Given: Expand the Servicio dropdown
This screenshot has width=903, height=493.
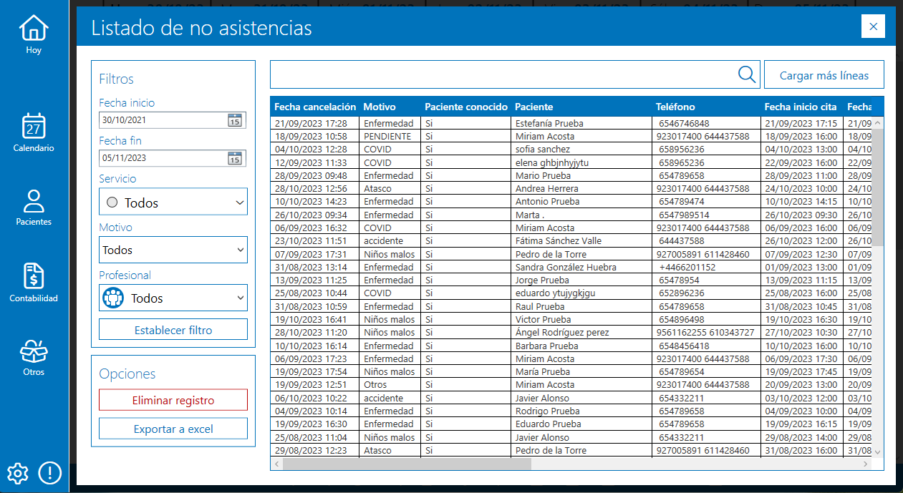Looking at the screenshot, I should pyautogui.click(x=238, y=202).
